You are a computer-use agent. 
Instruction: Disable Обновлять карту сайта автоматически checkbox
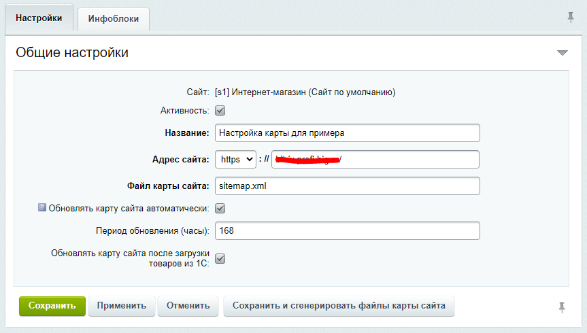tap(220, 209)
